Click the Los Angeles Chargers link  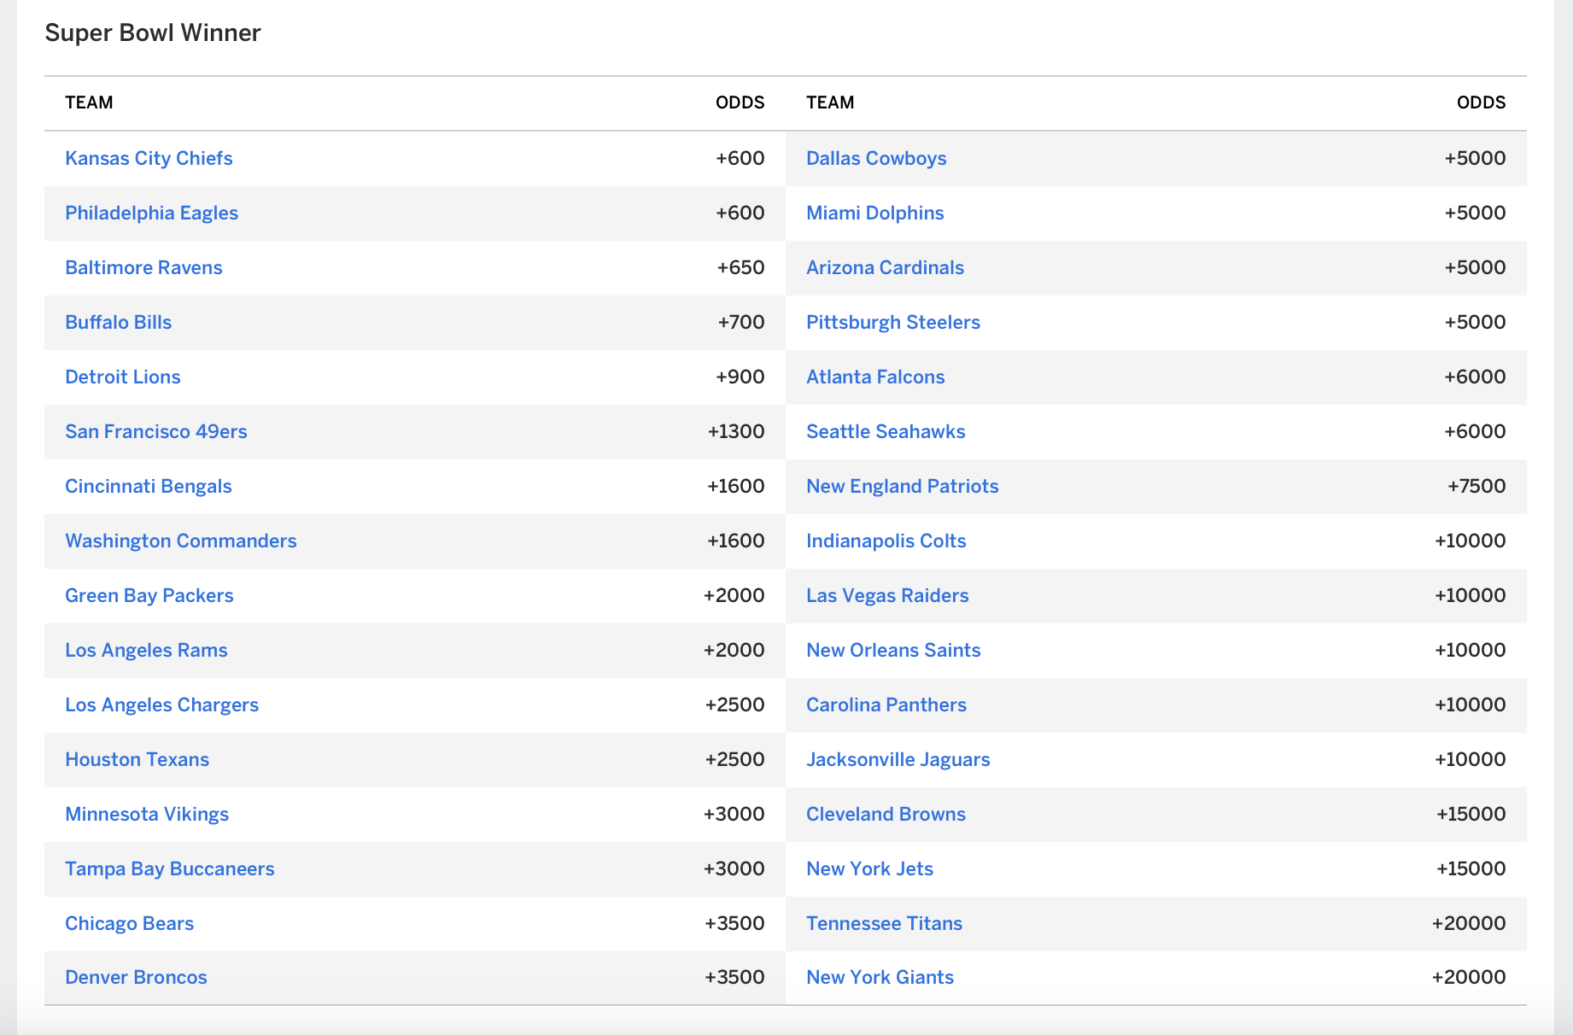pyautogui.click(x=161, y=705)
